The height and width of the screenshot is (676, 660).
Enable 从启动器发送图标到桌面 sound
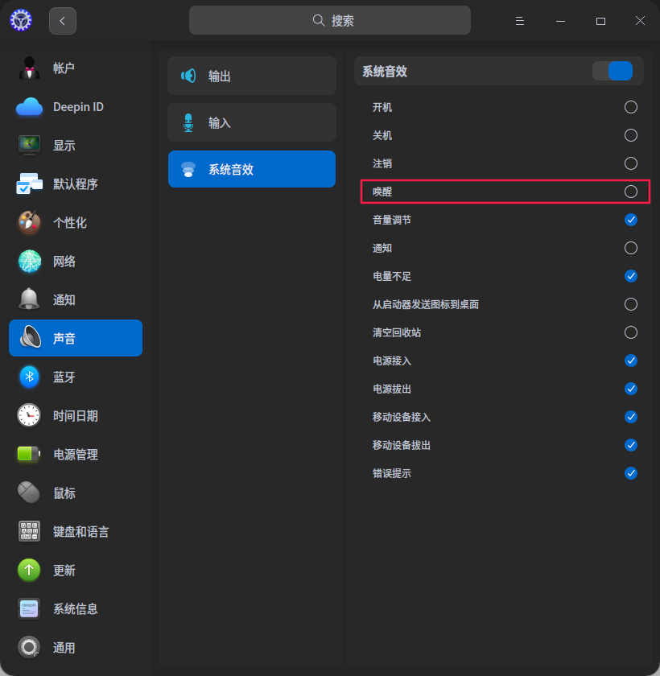coord(631,304)
